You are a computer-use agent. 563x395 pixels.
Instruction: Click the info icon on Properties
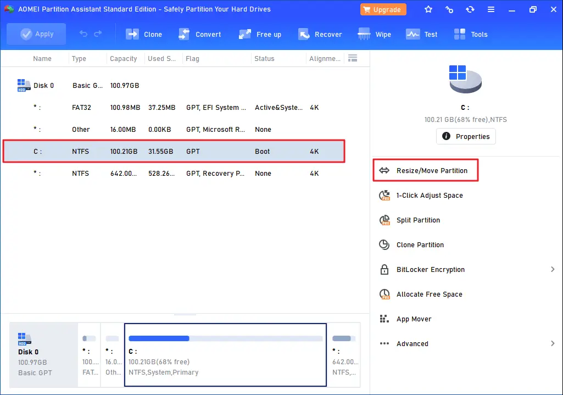coord(446,136)
